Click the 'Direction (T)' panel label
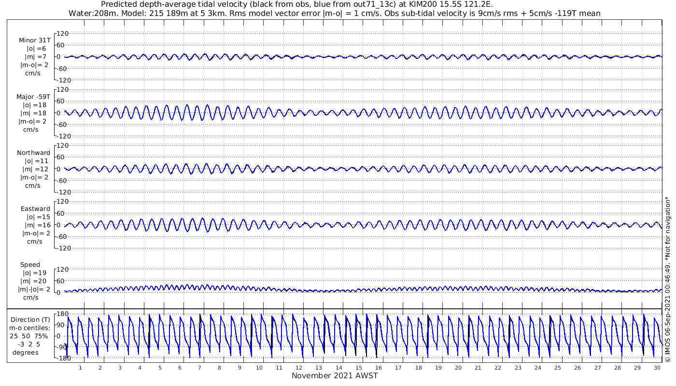 (31, 320)
